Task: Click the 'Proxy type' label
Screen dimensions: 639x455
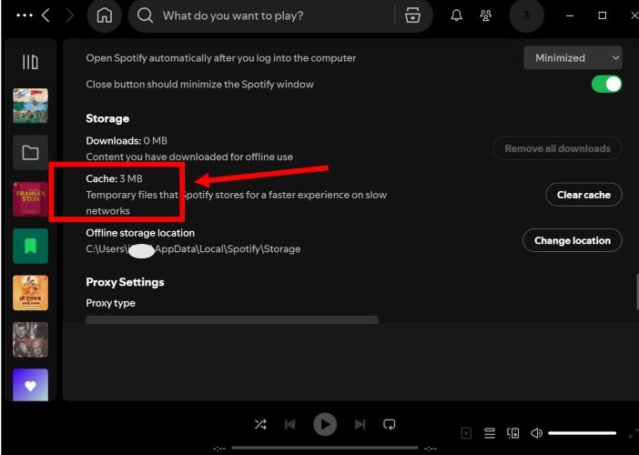Action: pos(110,303)
